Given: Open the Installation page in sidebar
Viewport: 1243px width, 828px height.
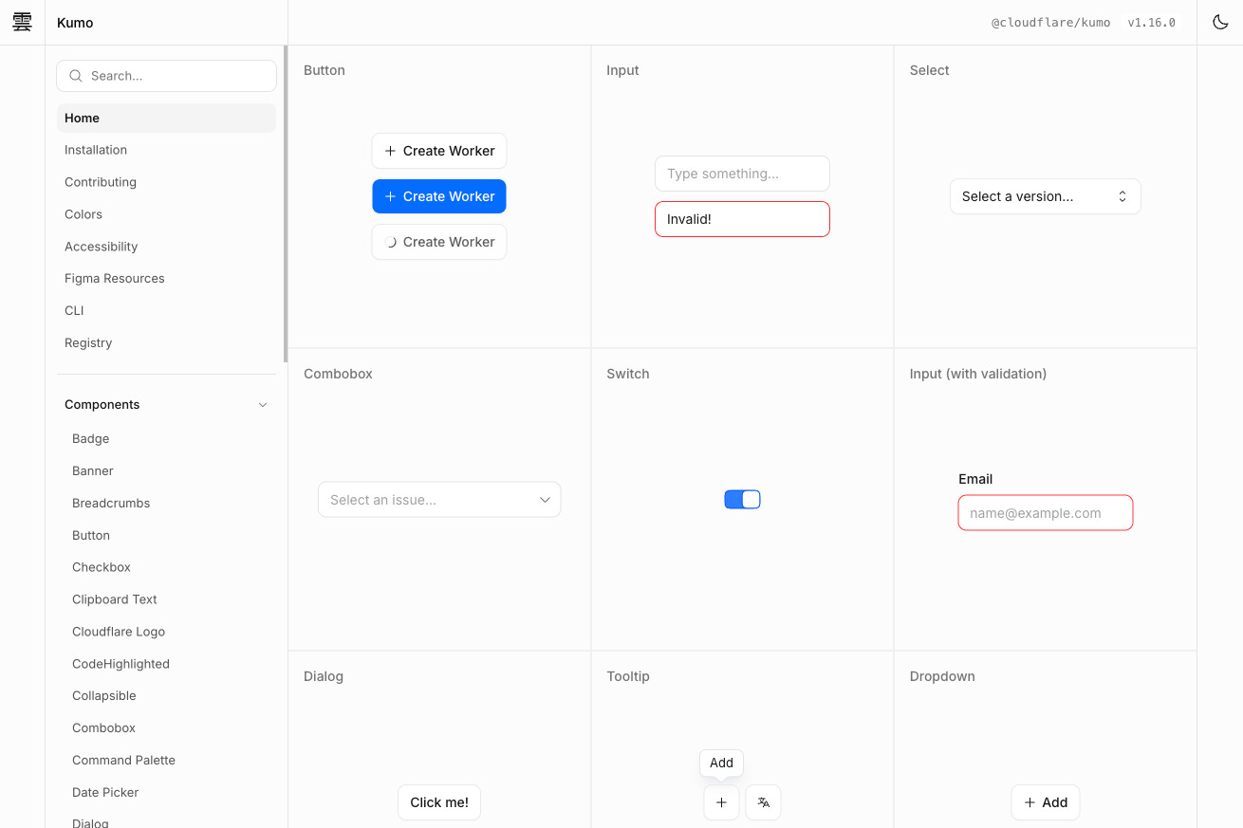Looking at the screenshot, I should [96, 150].
